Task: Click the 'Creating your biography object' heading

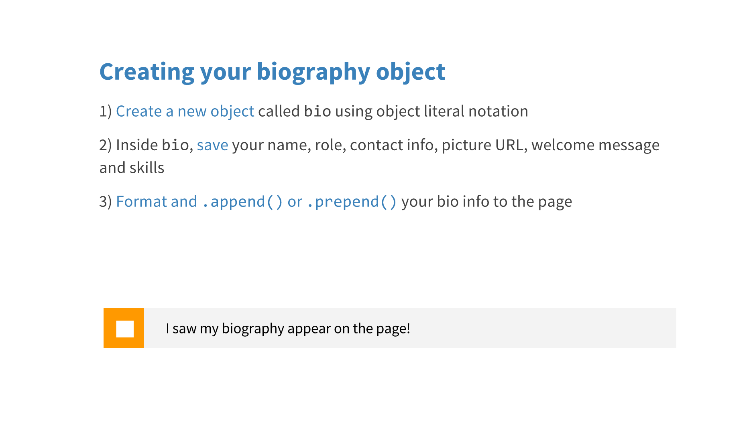Action: pyautogui.click(x=272, y=72)
